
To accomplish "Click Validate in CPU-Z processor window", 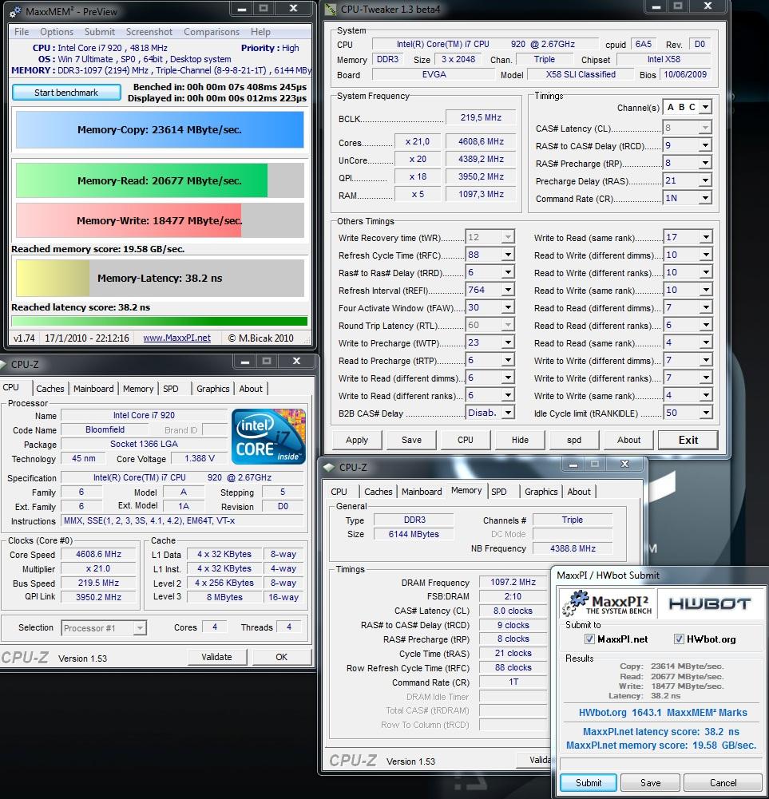I will [216, 657].
